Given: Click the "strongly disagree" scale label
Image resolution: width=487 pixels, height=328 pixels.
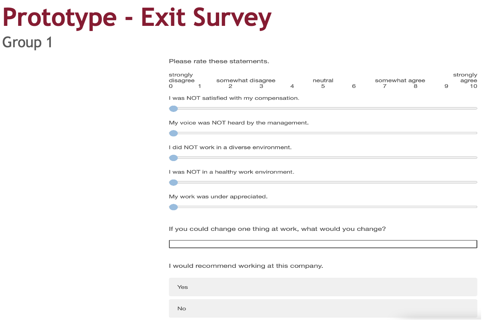Looking at the screenshot, I should 181,78.
